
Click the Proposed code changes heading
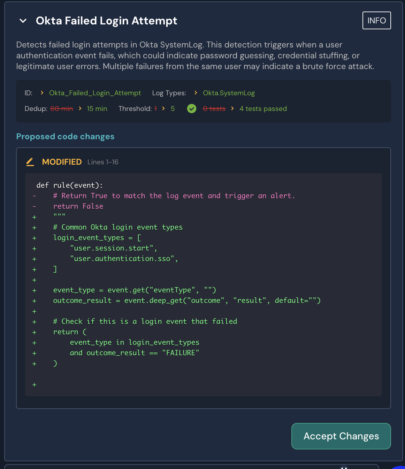point(65,136)
